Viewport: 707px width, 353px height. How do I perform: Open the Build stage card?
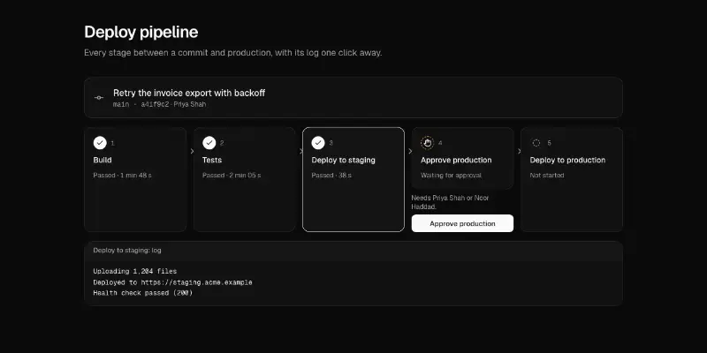(x=135, y=180)
